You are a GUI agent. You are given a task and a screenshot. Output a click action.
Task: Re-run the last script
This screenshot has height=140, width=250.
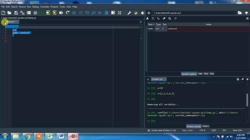pyautogui.click(x=68, y=13)
